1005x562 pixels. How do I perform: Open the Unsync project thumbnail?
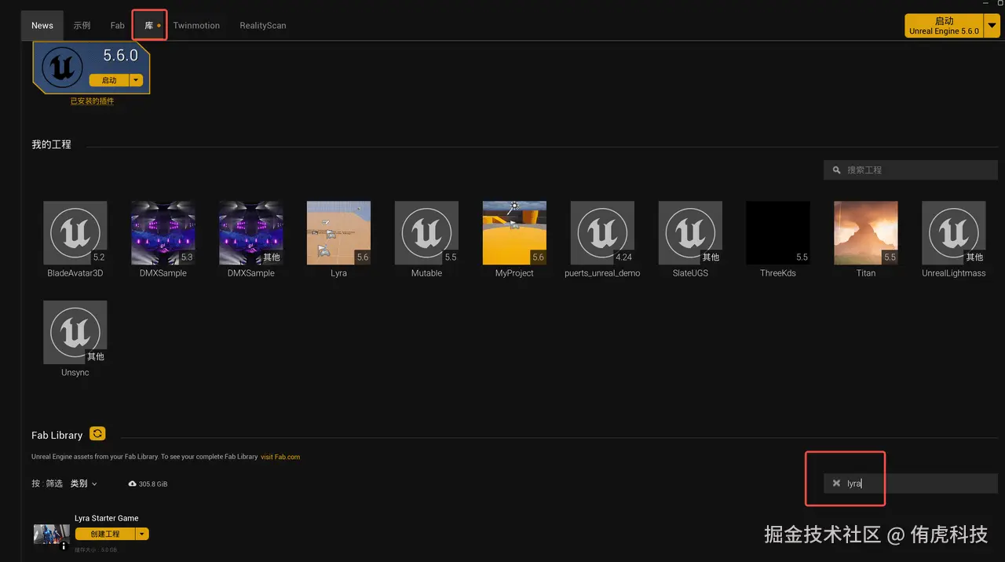75,333
